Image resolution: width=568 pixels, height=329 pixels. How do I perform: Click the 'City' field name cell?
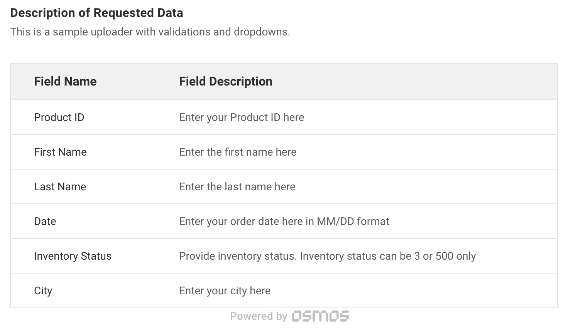pyautogui.click(x=43, y=291)
